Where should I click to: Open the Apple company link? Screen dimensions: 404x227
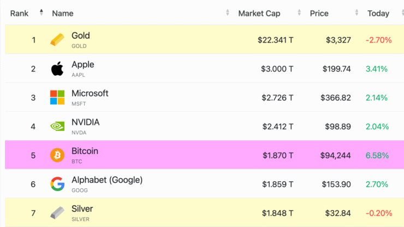82,64
